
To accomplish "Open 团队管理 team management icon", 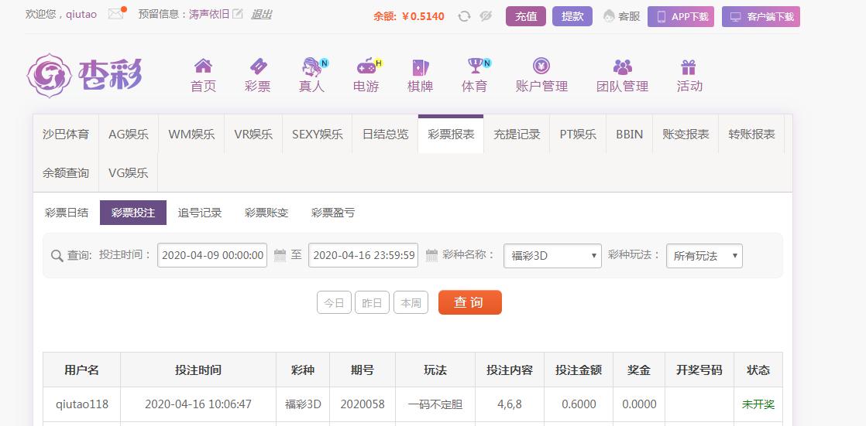I will (623, 67).
